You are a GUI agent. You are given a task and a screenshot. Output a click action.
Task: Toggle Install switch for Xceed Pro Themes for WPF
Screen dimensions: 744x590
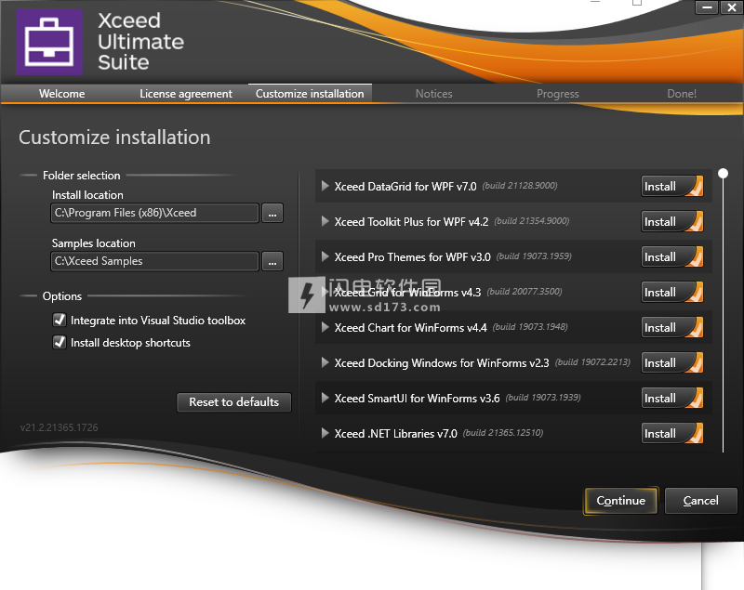[x=672, y=256]
